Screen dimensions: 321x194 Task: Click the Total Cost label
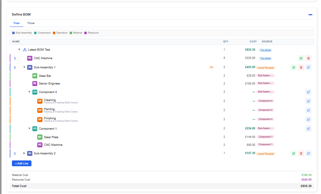coord(19,186)
